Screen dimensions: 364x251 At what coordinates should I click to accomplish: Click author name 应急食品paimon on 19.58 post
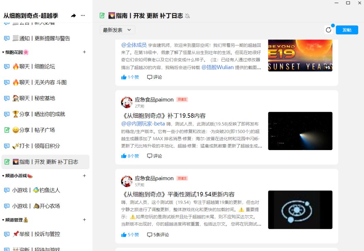point(154,100)
